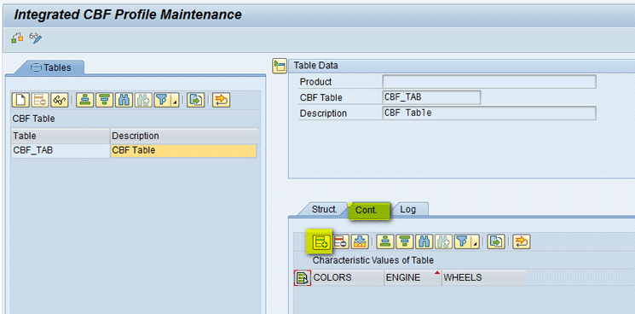
Task: Click the CBF Table field showing CBF_TAB
Action: click(431, 97)
